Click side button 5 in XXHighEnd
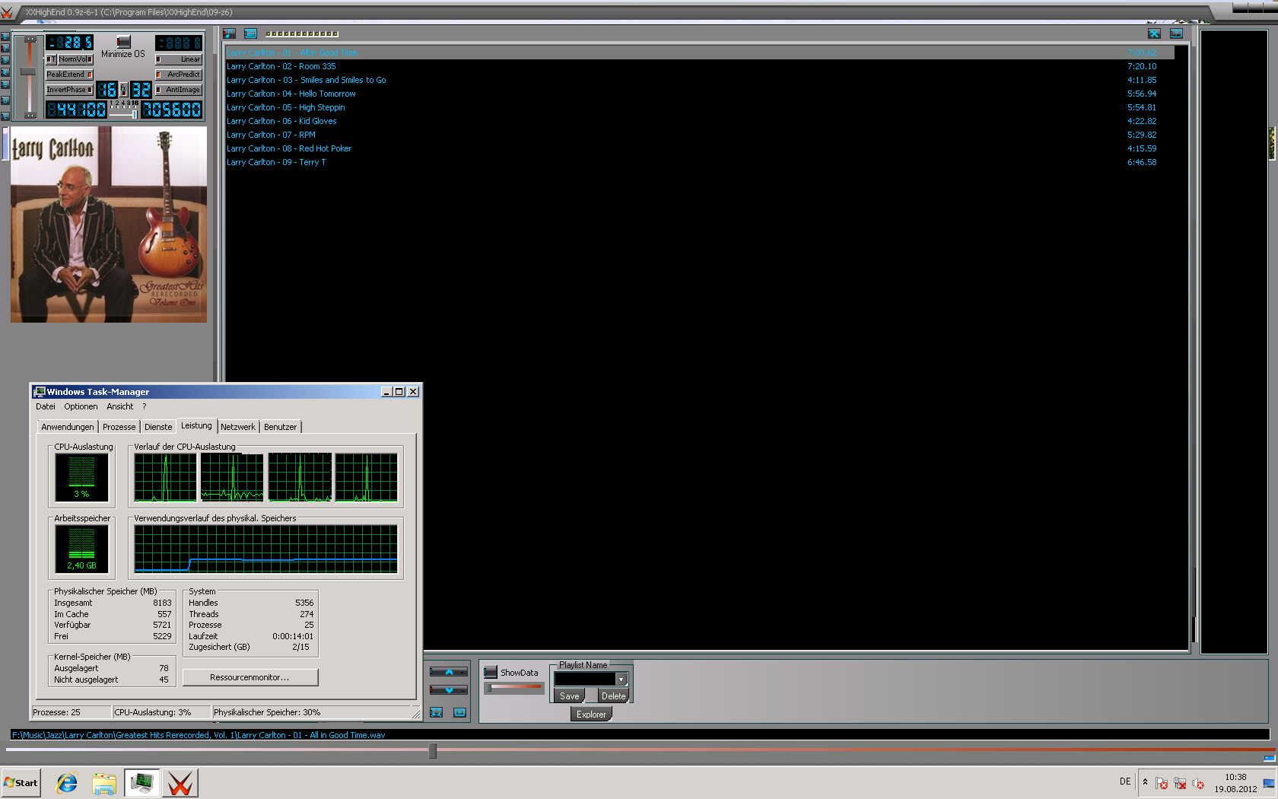 [x=5, y=84]
